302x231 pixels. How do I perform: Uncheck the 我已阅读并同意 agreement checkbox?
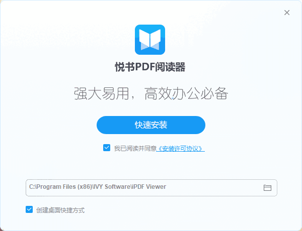107,148
